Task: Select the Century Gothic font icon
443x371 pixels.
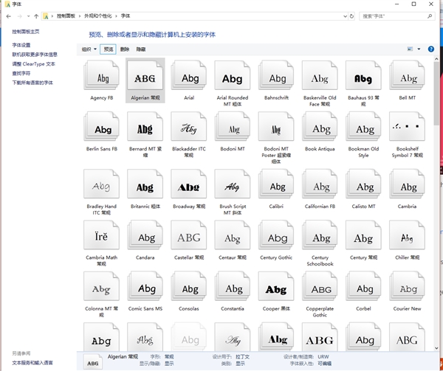Action: (x=276, y=235)
